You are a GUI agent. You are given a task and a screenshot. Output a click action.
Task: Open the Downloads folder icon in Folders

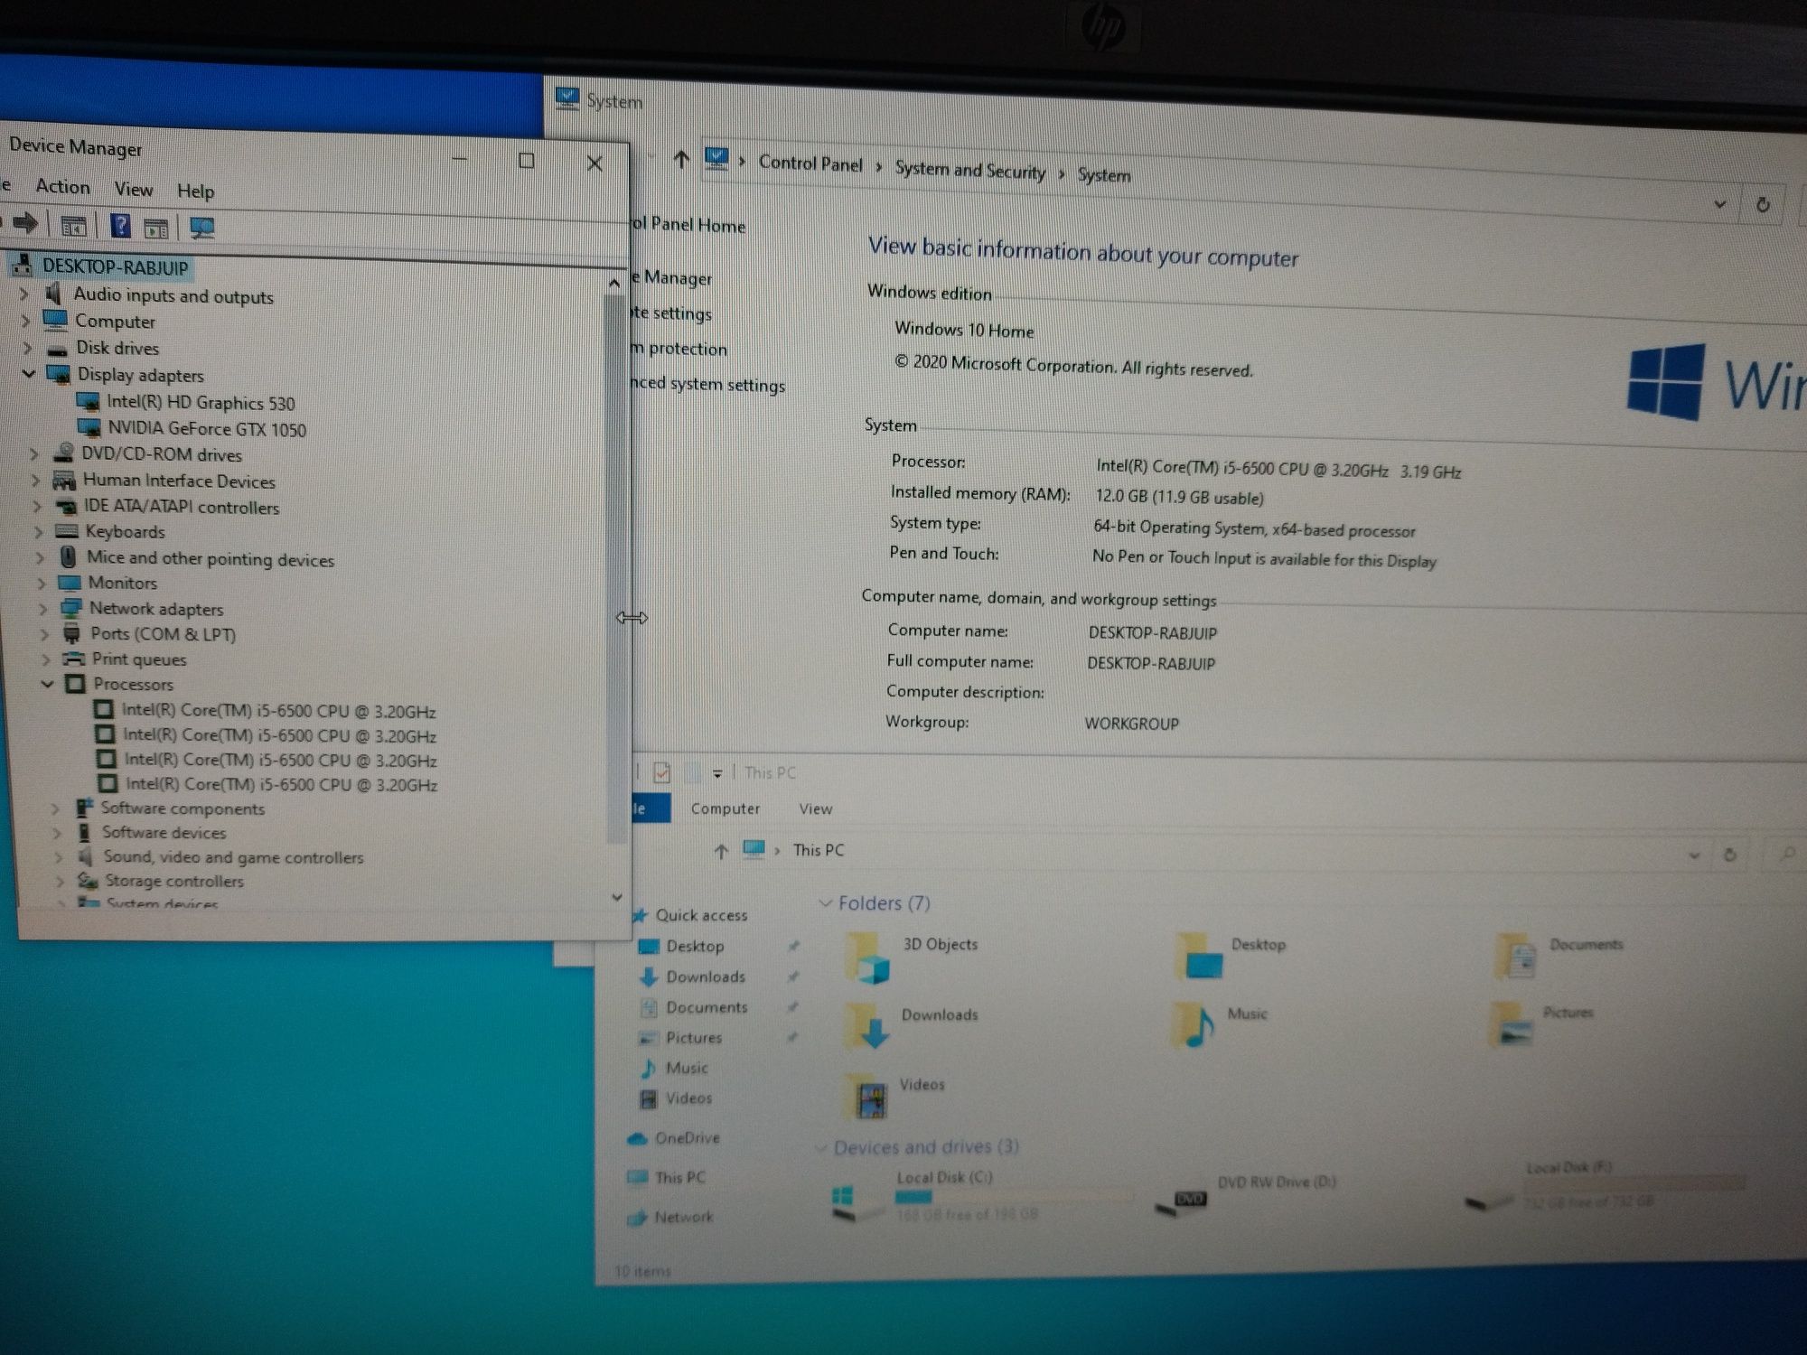click(x=869, y=1026)
